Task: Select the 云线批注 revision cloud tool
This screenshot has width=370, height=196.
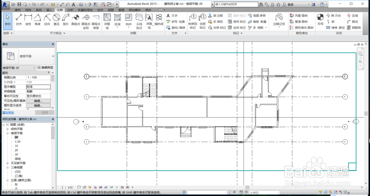Action: point(139,21)
